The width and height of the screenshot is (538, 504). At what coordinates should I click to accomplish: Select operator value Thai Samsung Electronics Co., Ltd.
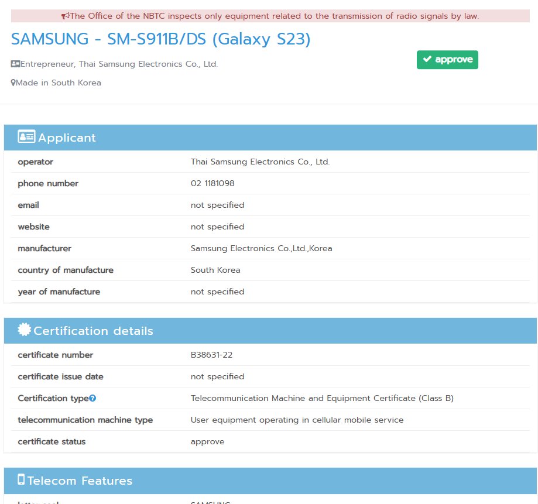[260, 162]
